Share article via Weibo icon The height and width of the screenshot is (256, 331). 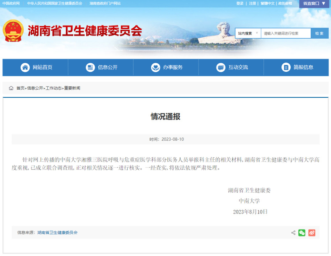pos(312,233)
